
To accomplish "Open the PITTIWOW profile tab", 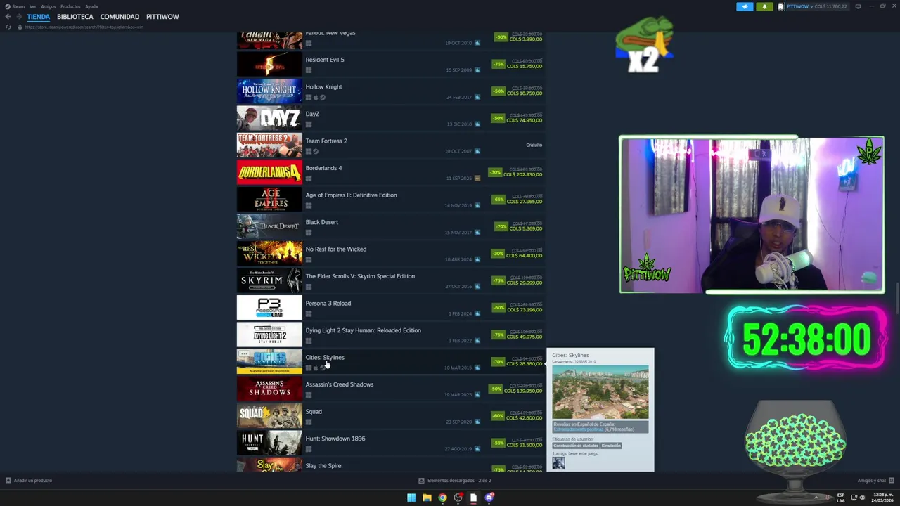I will pos(162,17).
